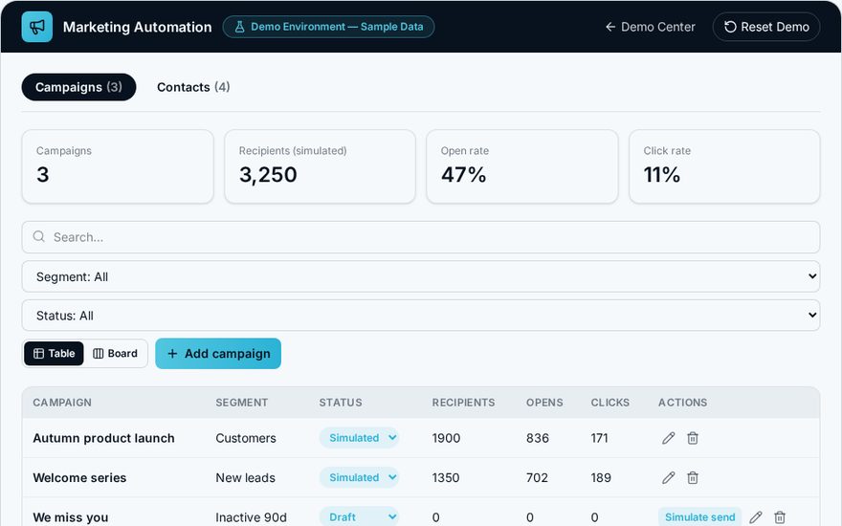Click the Segment column header
This screenshot has width=842, height=526.
click(x=242, y=403)
